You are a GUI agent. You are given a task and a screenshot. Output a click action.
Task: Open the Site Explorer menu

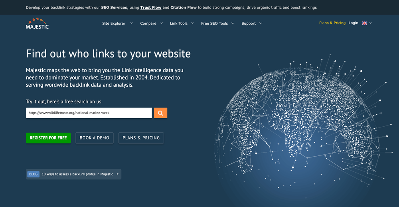coord(114,24)
